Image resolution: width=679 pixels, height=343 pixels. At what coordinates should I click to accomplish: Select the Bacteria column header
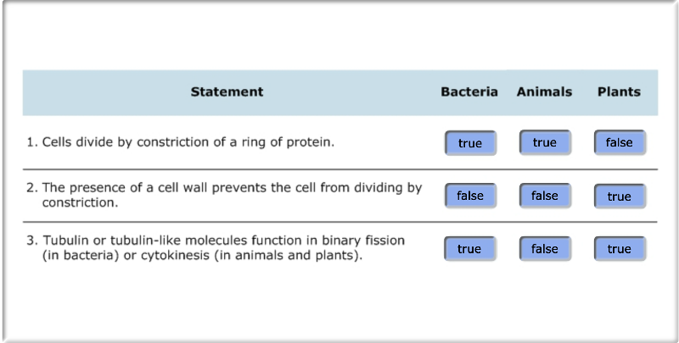[469, 91]
